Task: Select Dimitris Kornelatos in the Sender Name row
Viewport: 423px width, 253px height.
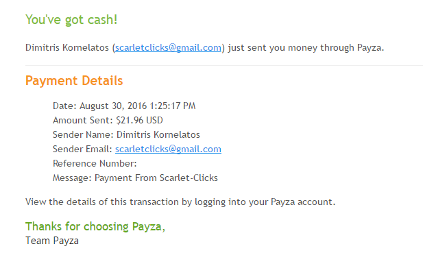Action: pos(158,134)
